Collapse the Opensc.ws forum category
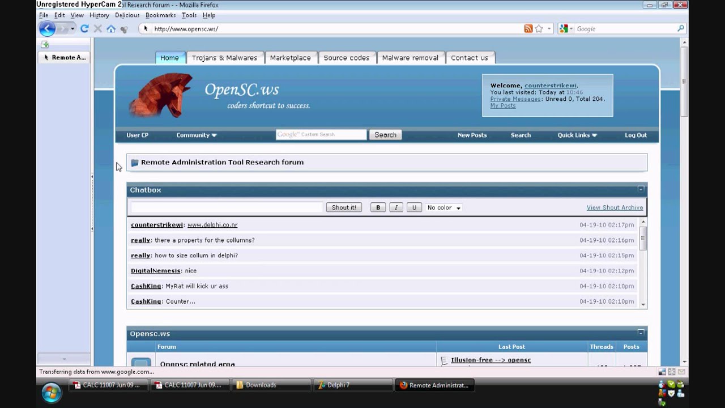Image resolution: width=725 pixels, height=408 pixels. 641,333
